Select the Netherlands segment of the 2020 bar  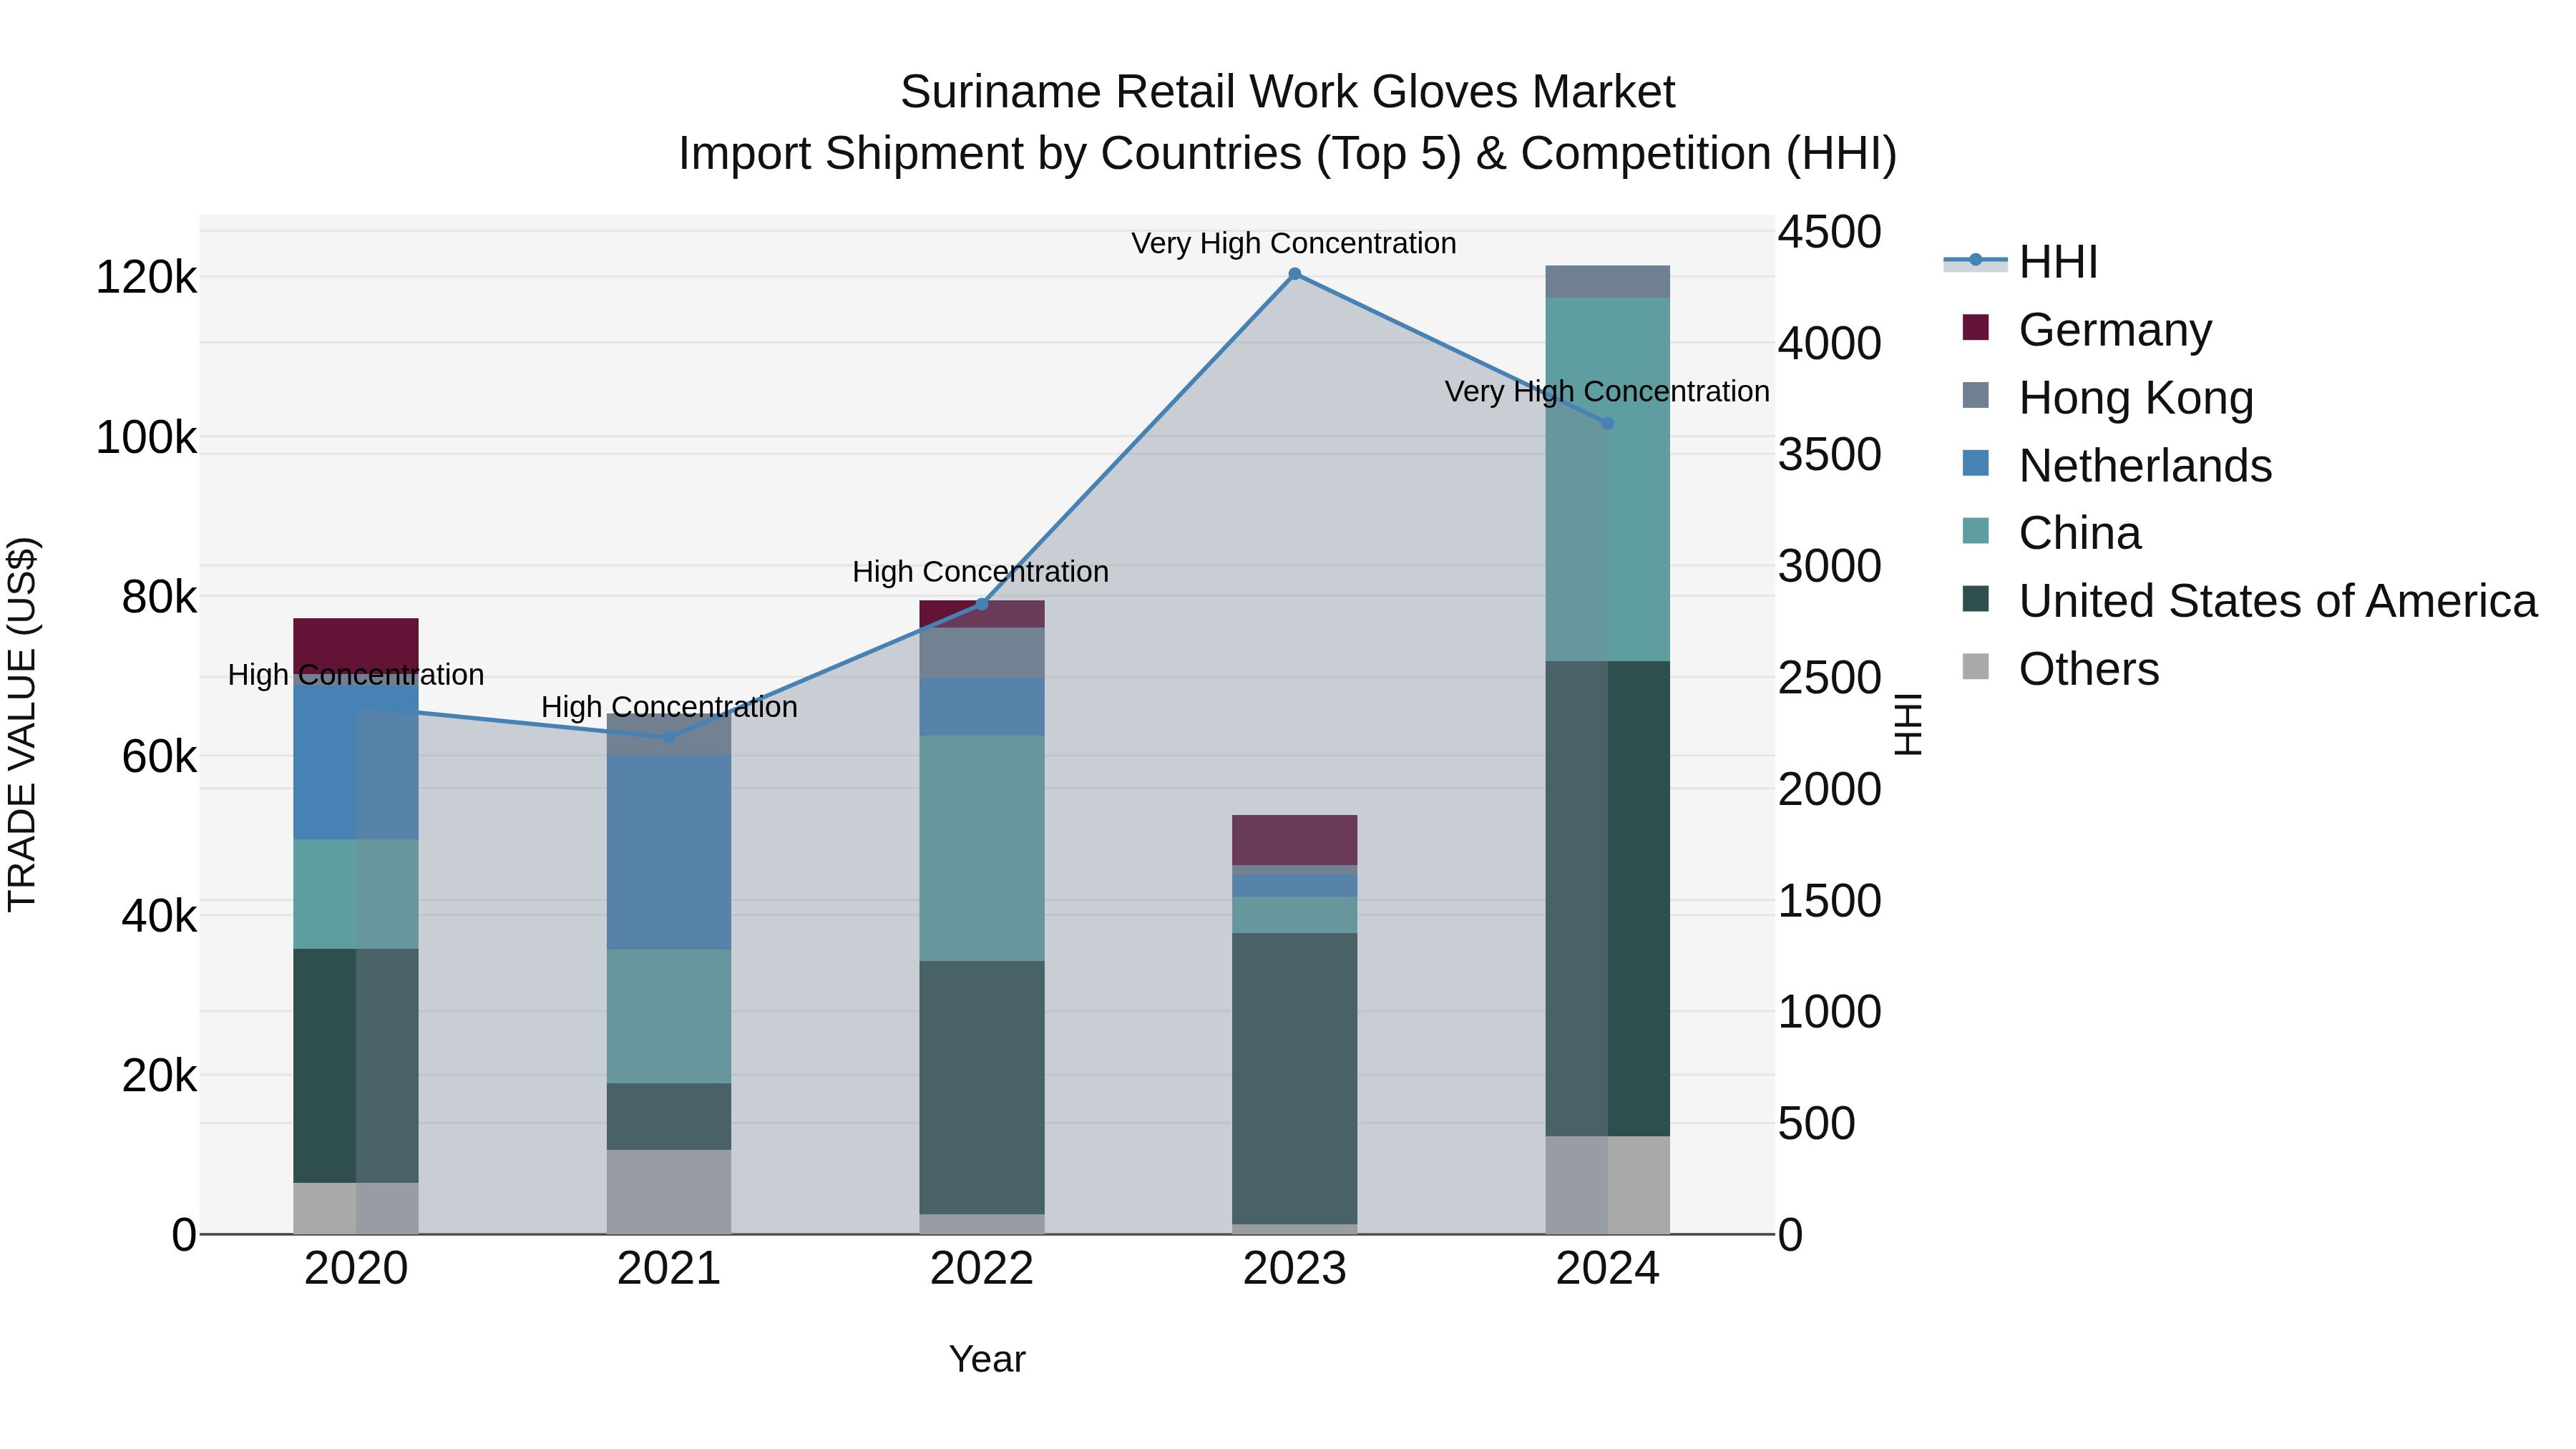(356, 762)
